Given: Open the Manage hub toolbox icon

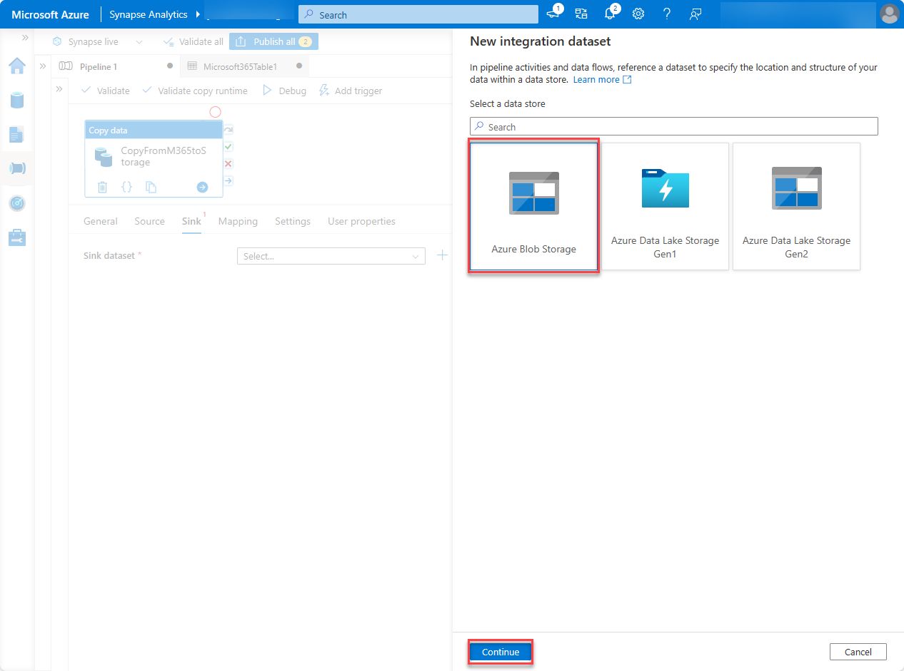Looking at the screenshot, I should point(17,237).
